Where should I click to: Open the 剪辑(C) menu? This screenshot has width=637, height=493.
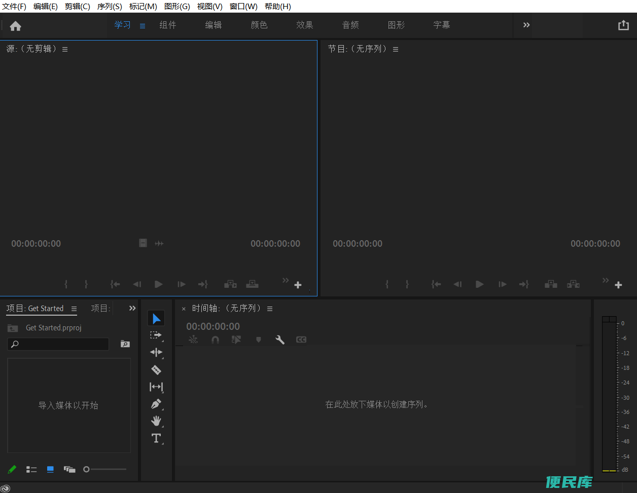pos(78,7)
